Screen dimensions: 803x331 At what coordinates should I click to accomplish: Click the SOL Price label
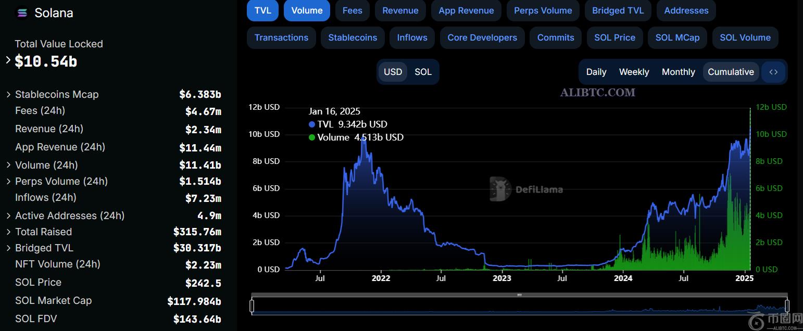38,282
